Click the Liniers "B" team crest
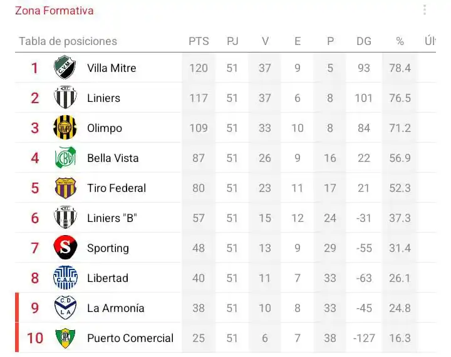This screenshot has height=357, width=451. tap(65, 217)
